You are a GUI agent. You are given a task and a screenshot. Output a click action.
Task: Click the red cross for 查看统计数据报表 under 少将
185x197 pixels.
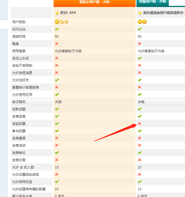point(140,87)
